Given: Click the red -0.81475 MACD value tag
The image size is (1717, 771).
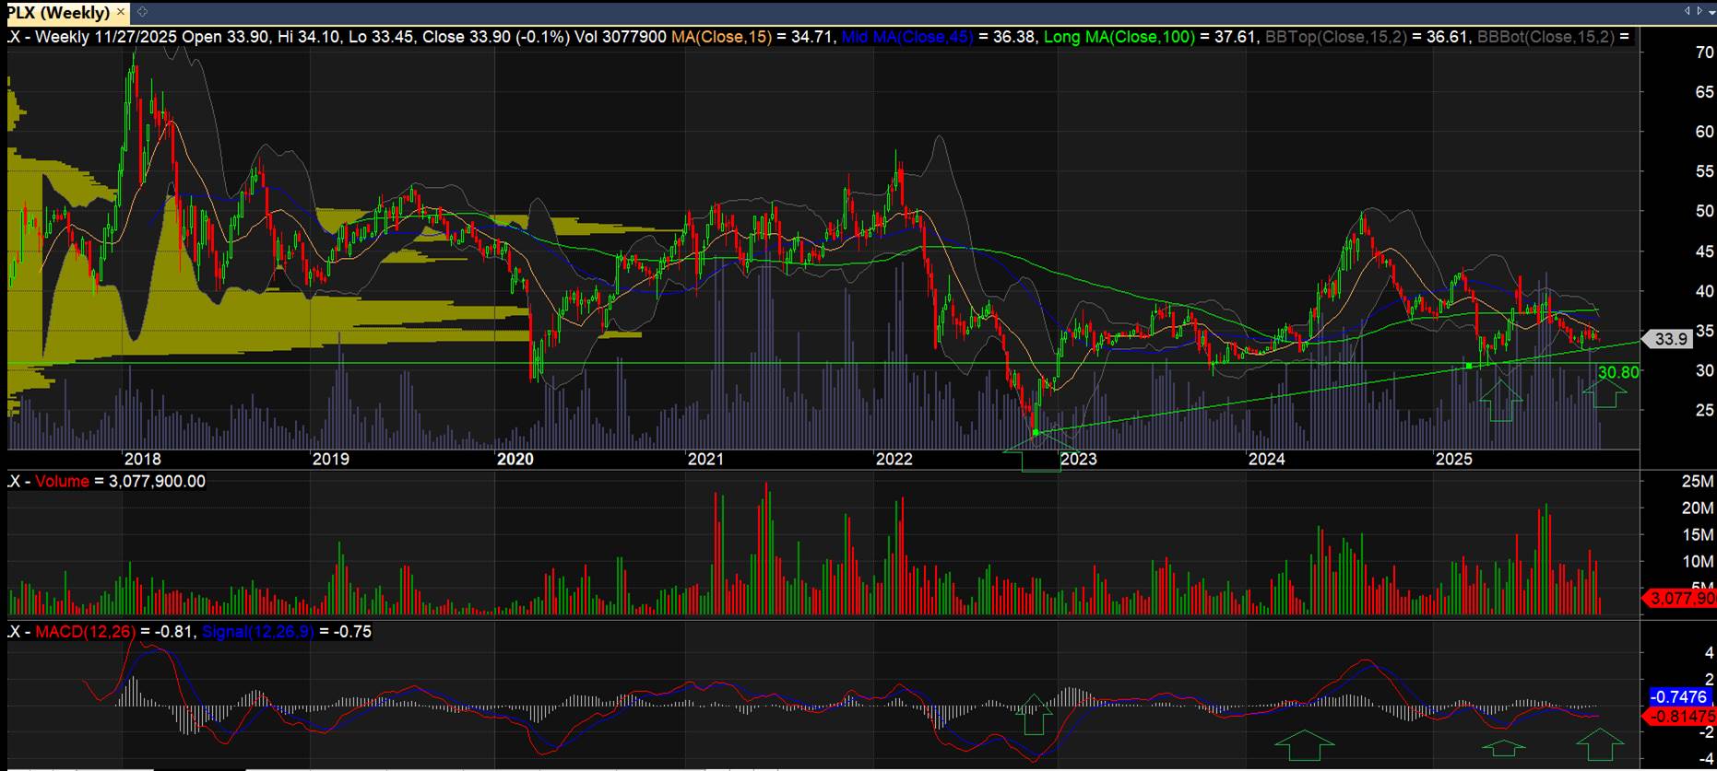Looking at the screenshot, I should (x=1680, y=716).
